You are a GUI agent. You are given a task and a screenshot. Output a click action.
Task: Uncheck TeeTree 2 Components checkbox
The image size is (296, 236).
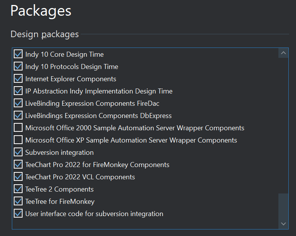(18, 189)
